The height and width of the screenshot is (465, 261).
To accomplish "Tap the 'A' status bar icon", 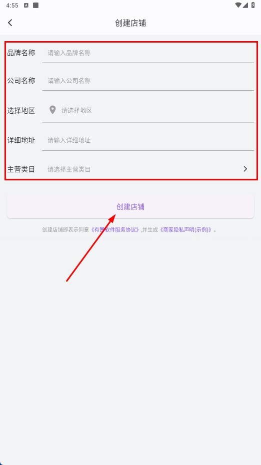I will tap(26, 6).
